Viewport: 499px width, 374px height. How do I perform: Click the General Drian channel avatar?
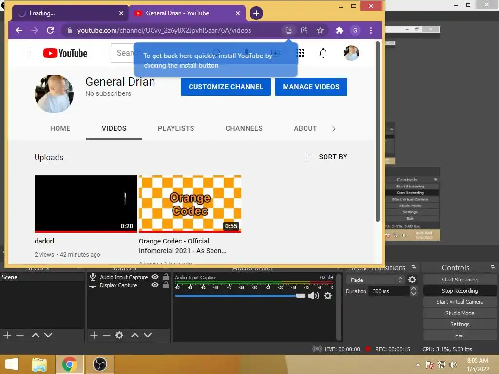tap(54, 94)
